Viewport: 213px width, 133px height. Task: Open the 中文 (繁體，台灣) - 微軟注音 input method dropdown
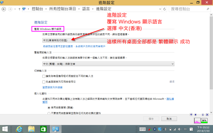[108, 64]
